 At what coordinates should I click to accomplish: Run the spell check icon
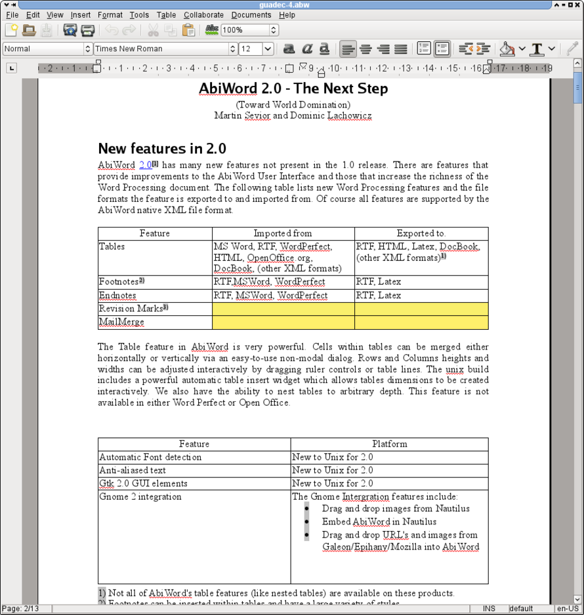(211, 30)
